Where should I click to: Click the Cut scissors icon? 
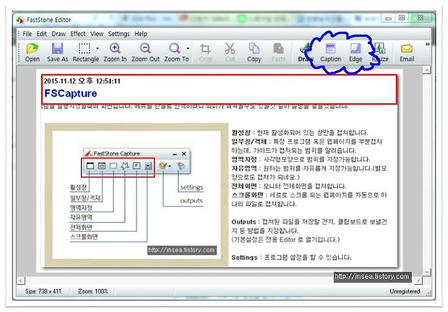coord(230,48)
